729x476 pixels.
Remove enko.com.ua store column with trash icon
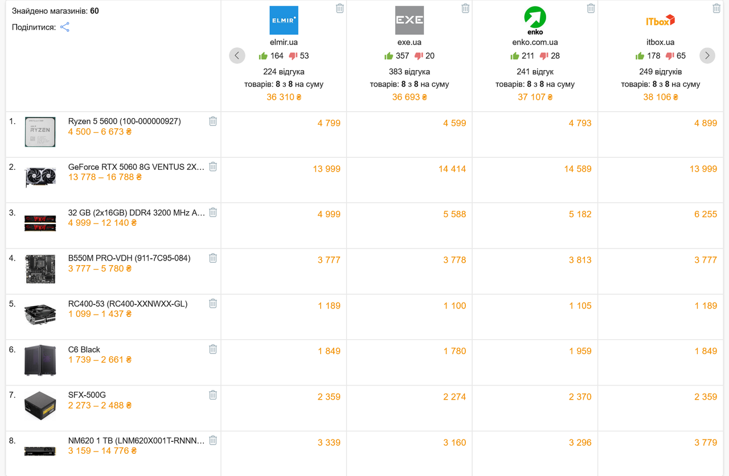(x=591, y=8)
